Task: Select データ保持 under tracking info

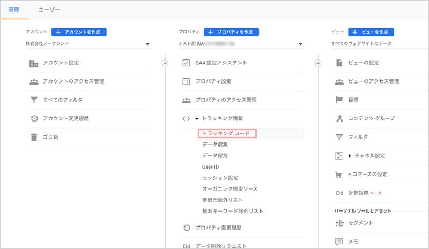Action: [x=215, y=156]
